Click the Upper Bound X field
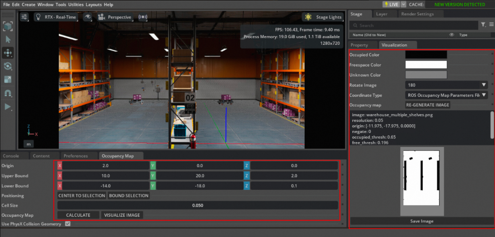Screen dimensions: 495x237 pyautogui.click(x=106, y=176)
